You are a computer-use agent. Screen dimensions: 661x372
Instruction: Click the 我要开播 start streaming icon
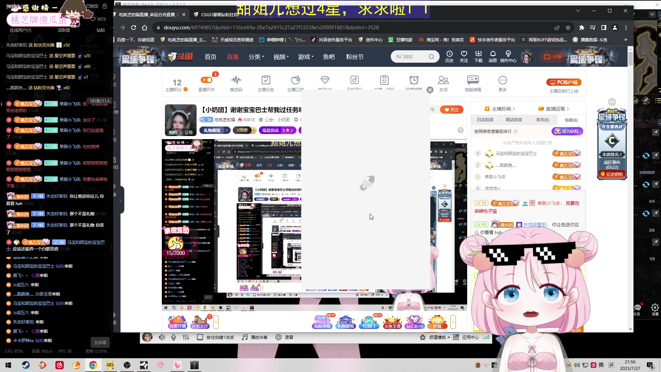click(x=177, y=322)
